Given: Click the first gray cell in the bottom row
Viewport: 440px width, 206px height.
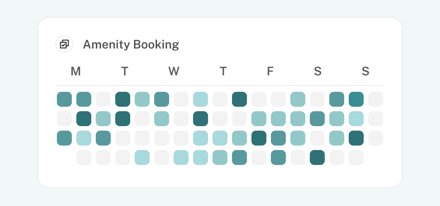Looking at the screenshot, I should pyautogui.click(x=84, y=157).
